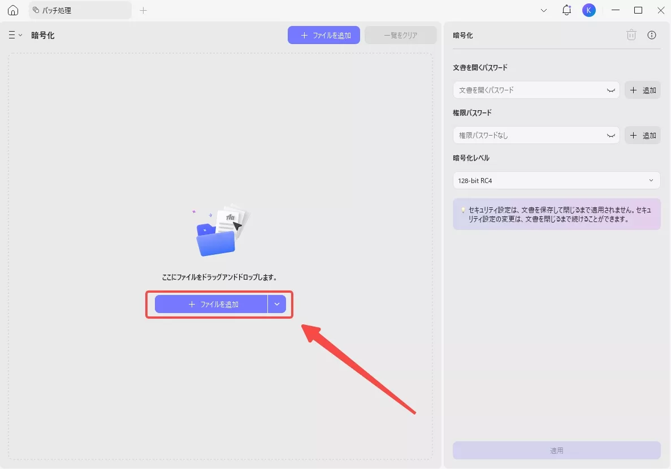Expand the dropdown arrow beside ファイルを追加
Viewport: 671px width, 469px height.
tap(277, 304)
